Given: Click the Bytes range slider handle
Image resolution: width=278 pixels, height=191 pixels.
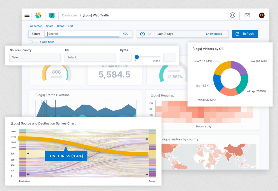Looking at the screenshot, I should [x=137, y=57].
